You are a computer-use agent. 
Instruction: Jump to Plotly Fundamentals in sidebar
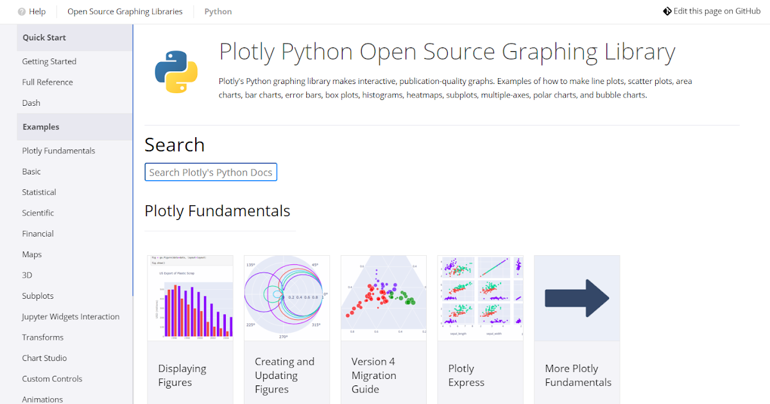click(x=58, y=151)
